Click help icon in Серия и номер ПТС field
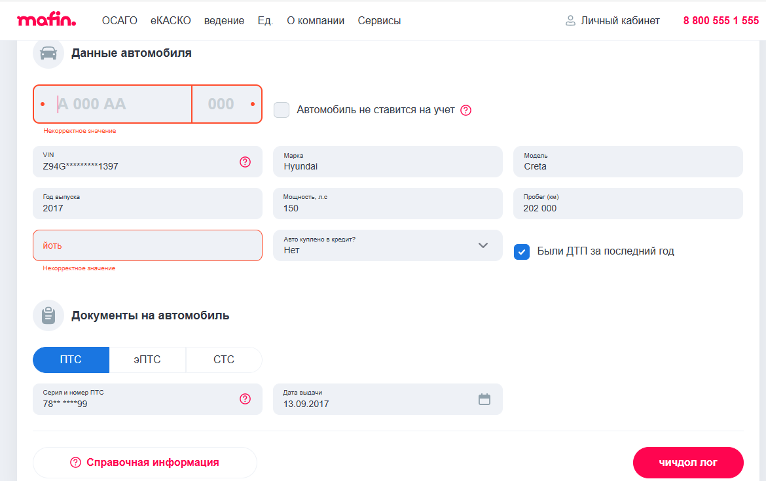 pyautogui.click(x=246, y=399)
